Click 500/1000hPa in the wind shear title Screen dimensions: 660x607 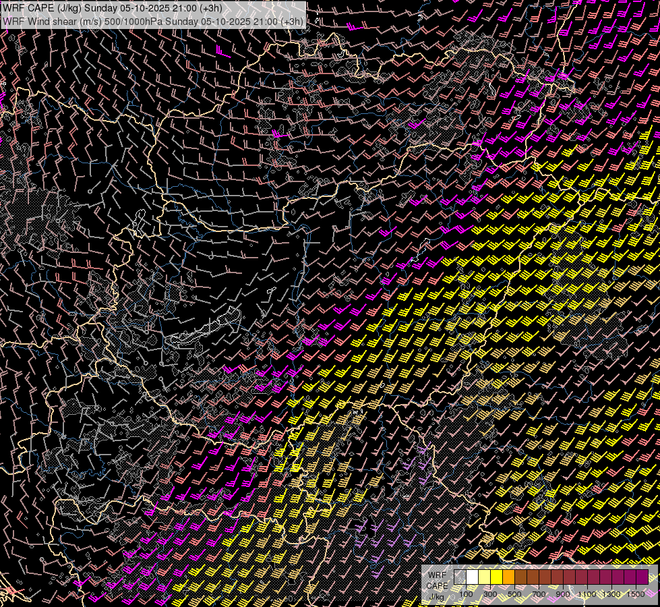139,21
